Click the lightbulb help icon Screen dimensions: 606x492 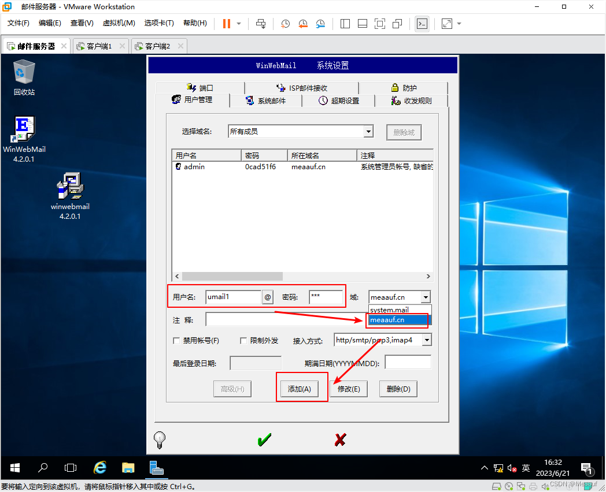click(160, 440)
